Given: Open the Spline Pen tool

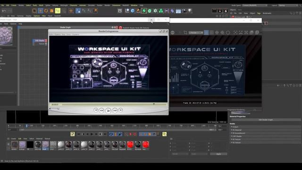Looking at the screenshot, I should tap(138, 11).
